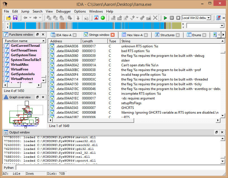This screenshot has height=178, width=228.
Task: Sort by Function name column header
Action: (23, 41)
